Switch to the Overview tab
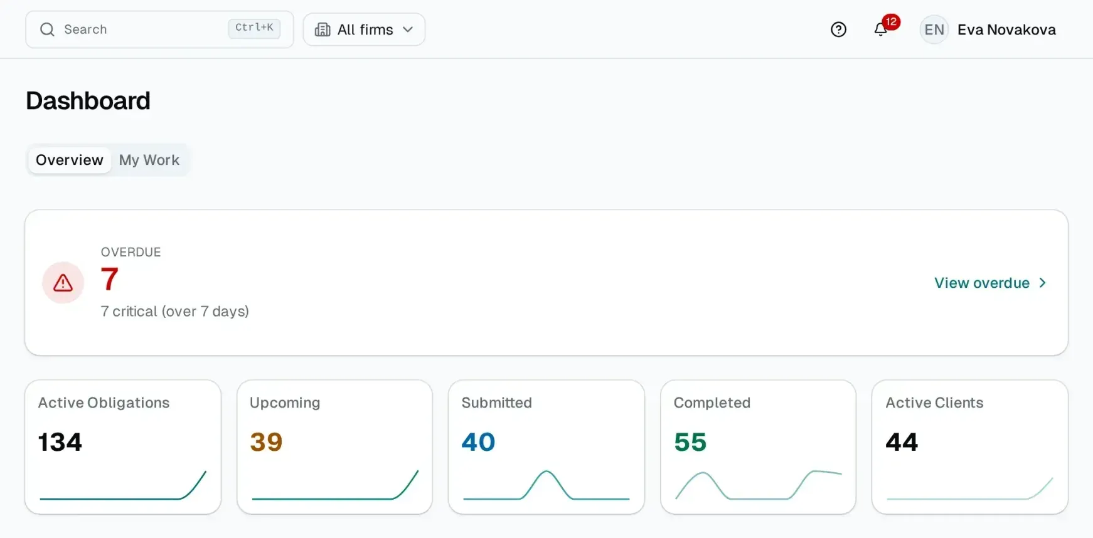The image size is (1093, 538). tap(70, 160)
